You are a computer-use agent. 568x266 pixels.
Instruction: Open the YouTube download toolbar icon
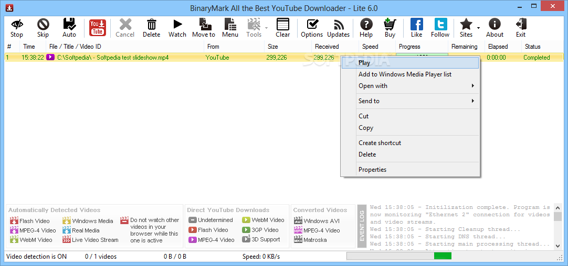tap(98, 28)
